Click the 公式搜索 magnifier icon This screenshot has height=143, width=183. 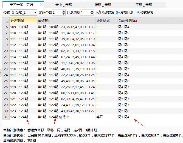tap(138, 13)
